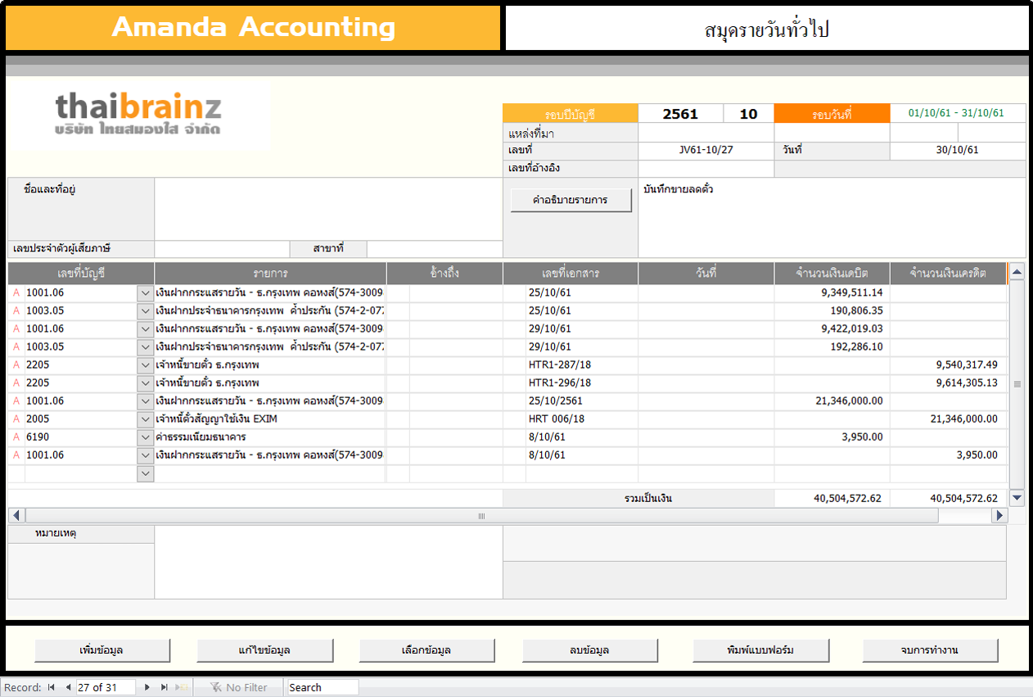Click the พิมพ์แบบฟอร์ม button
The width and height of the screenshot is (1033, 697).
[x=760, y=650]
